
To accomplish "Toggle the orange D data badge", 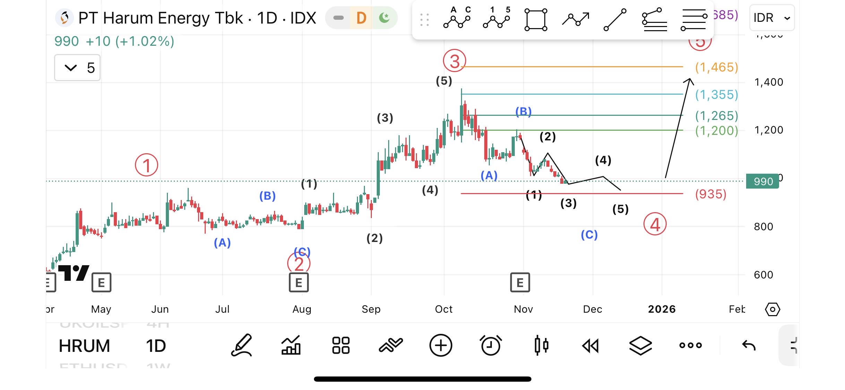I will point(361,18).
